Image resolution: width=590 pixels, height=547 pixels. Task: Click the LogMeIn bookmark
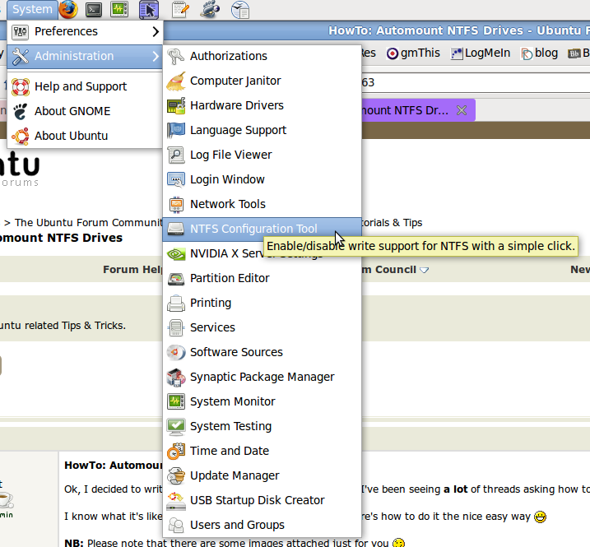pos(481,53)
